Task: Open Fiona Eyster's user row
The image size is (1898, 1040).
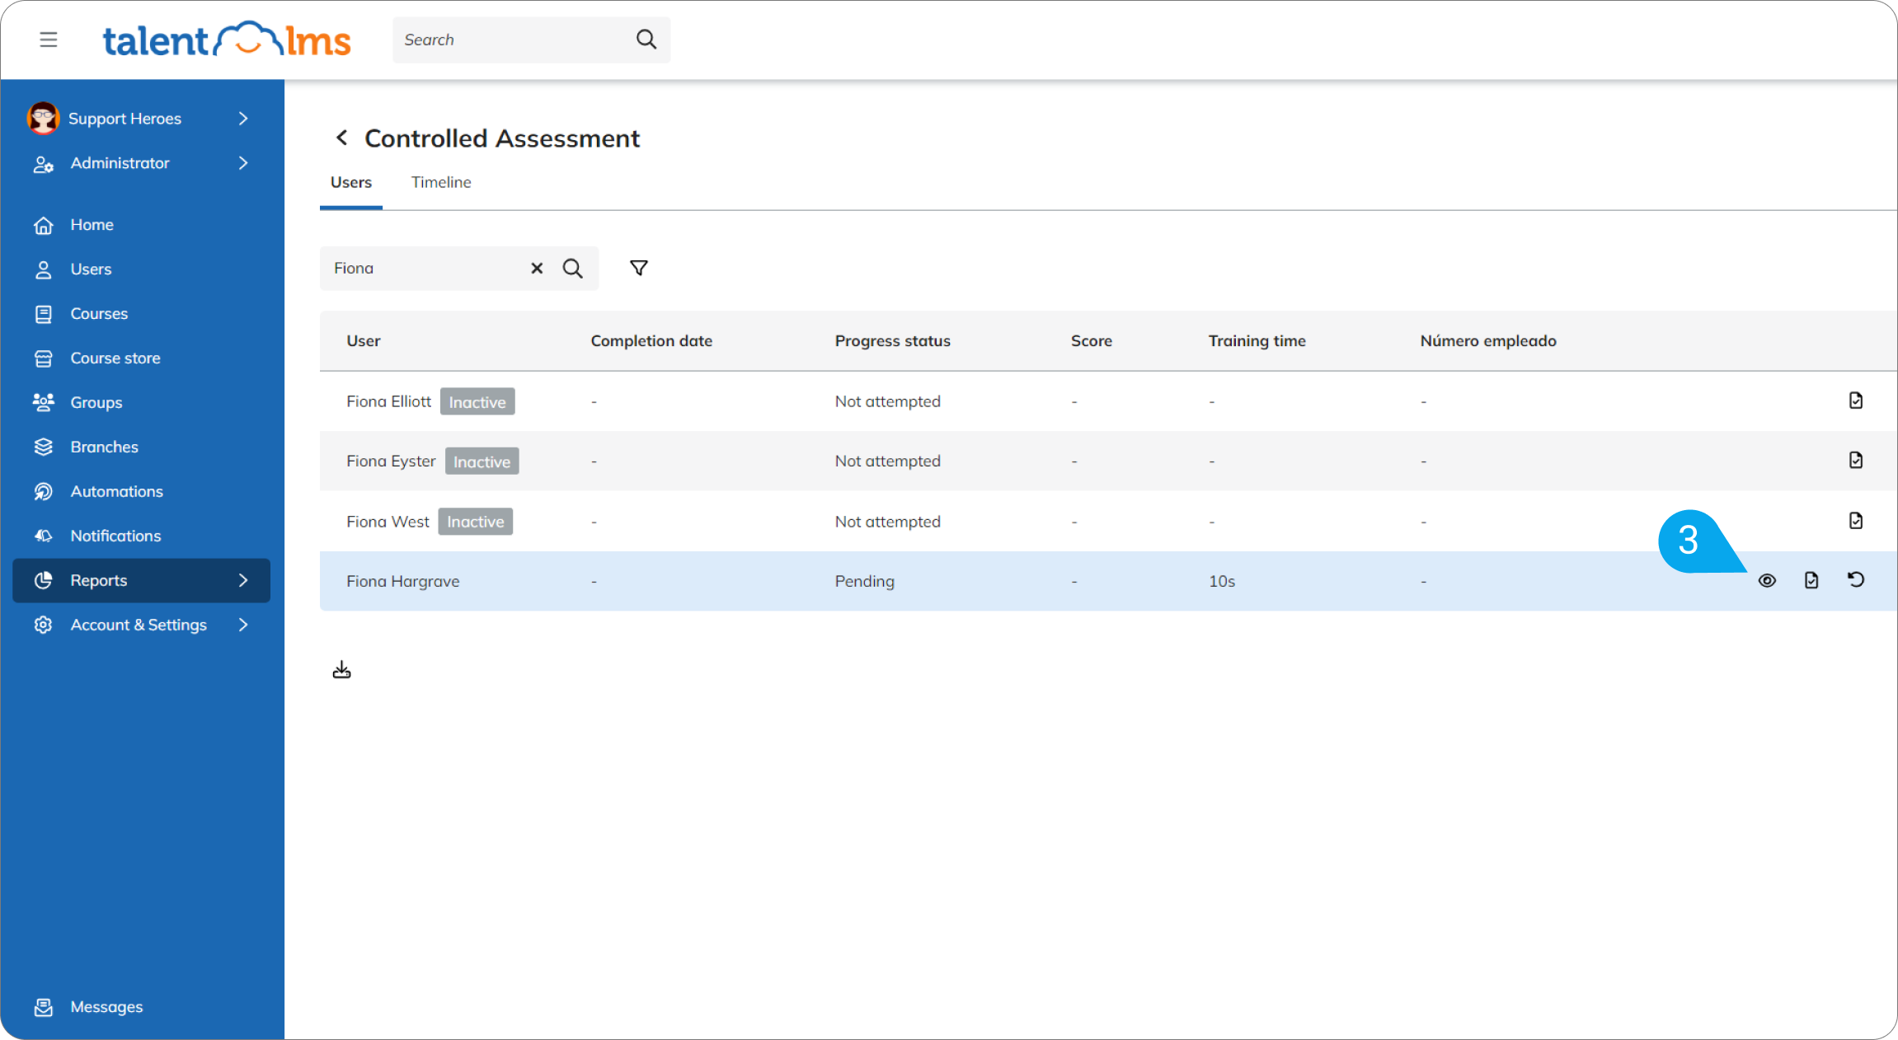Action: [1108, 461]
